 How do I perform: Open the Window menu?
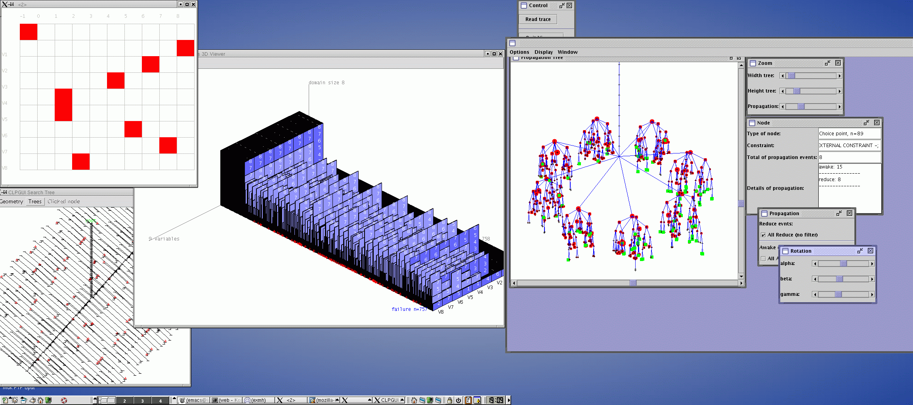click(567, 52)
